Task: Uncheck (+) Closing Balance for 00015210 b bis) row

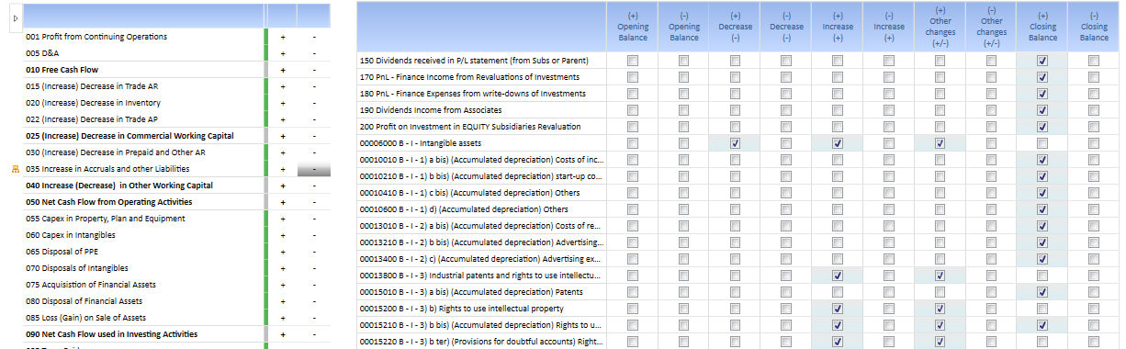Action: [x=1042, y=325]
